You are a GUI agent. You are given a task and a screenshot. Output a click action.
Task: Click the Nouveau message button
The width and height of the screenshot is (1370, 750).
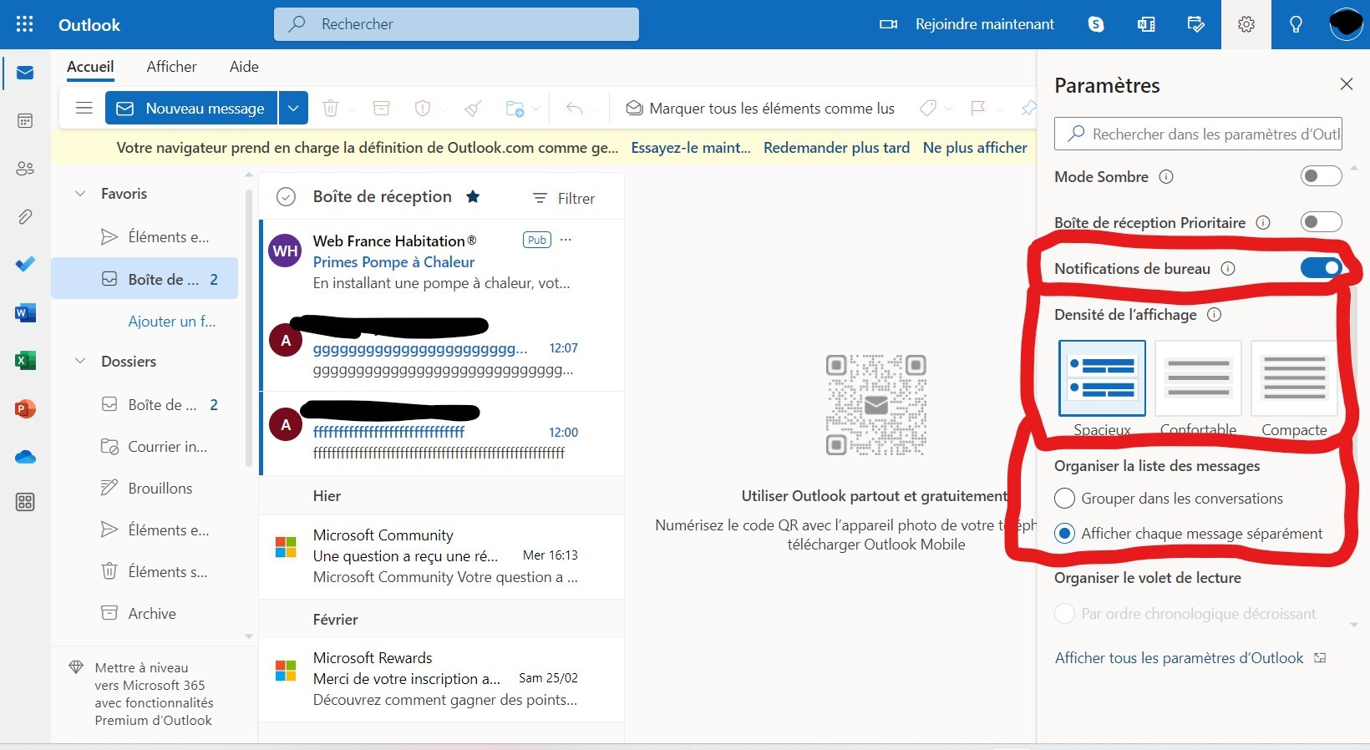point(191,109)
